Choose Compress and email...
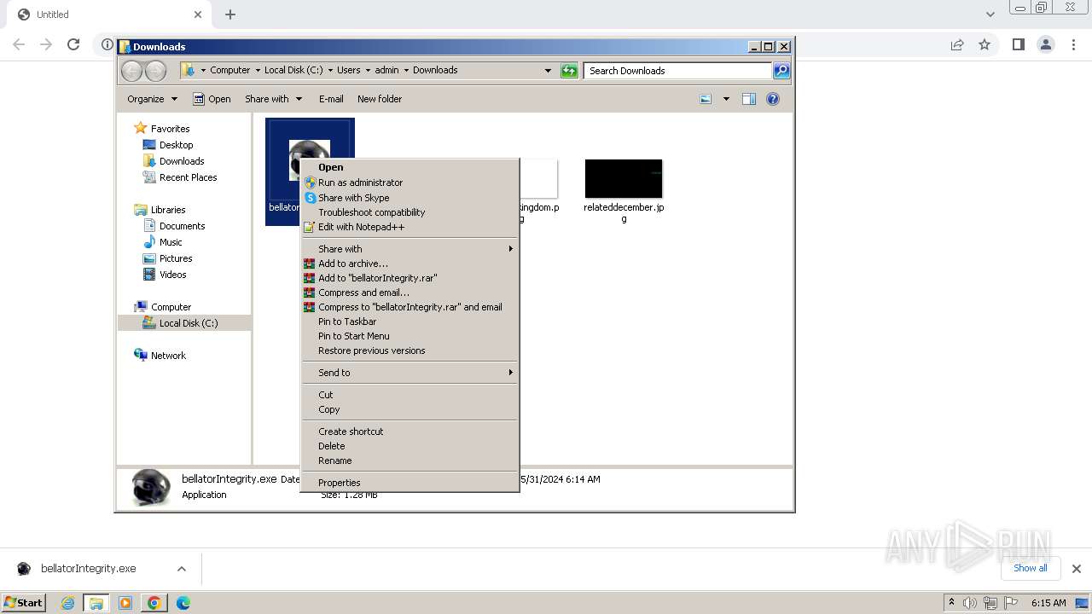Screen dimensions: 1092x614 (x=409, y=293)
